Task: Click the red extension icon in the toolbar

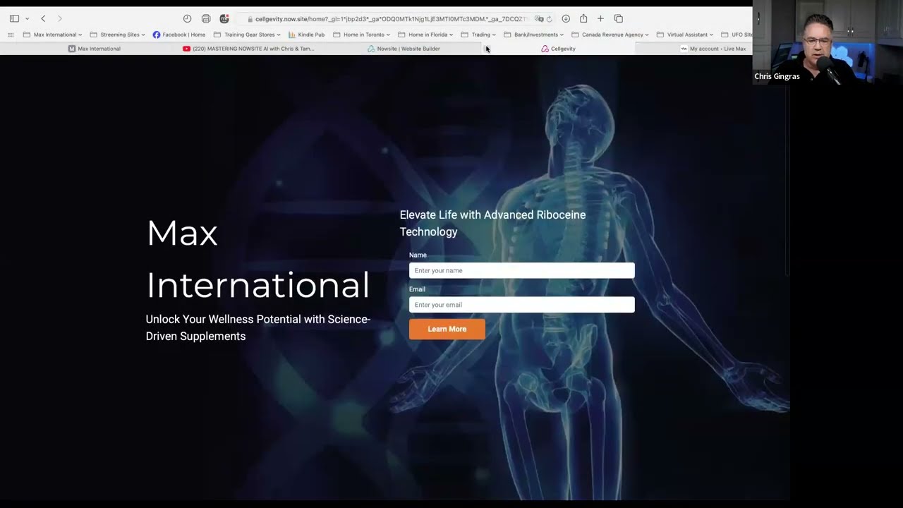Action: (224, 18)
